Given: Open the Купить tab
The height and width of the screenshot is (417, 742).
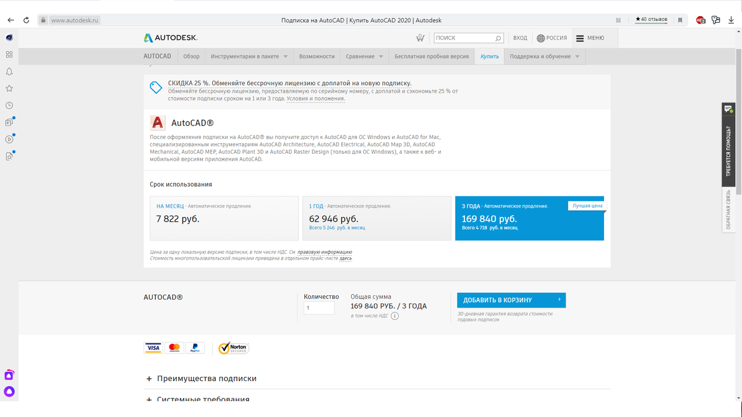Looking at the screenshot, I should pyautogui.click(x=489, y=56).
